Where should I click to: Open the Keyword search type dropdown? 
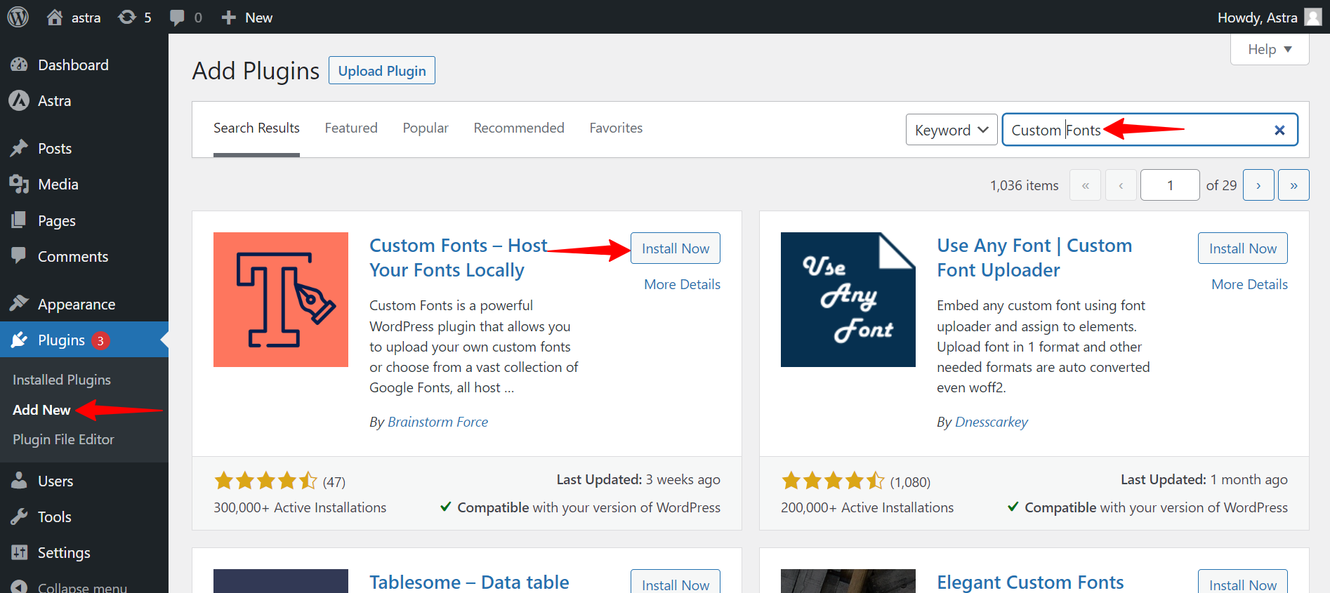click(x=952, y=130)
